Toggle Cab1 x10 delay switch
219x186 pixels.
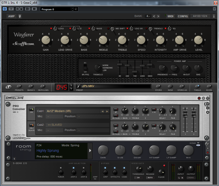[x=154, y=109]
